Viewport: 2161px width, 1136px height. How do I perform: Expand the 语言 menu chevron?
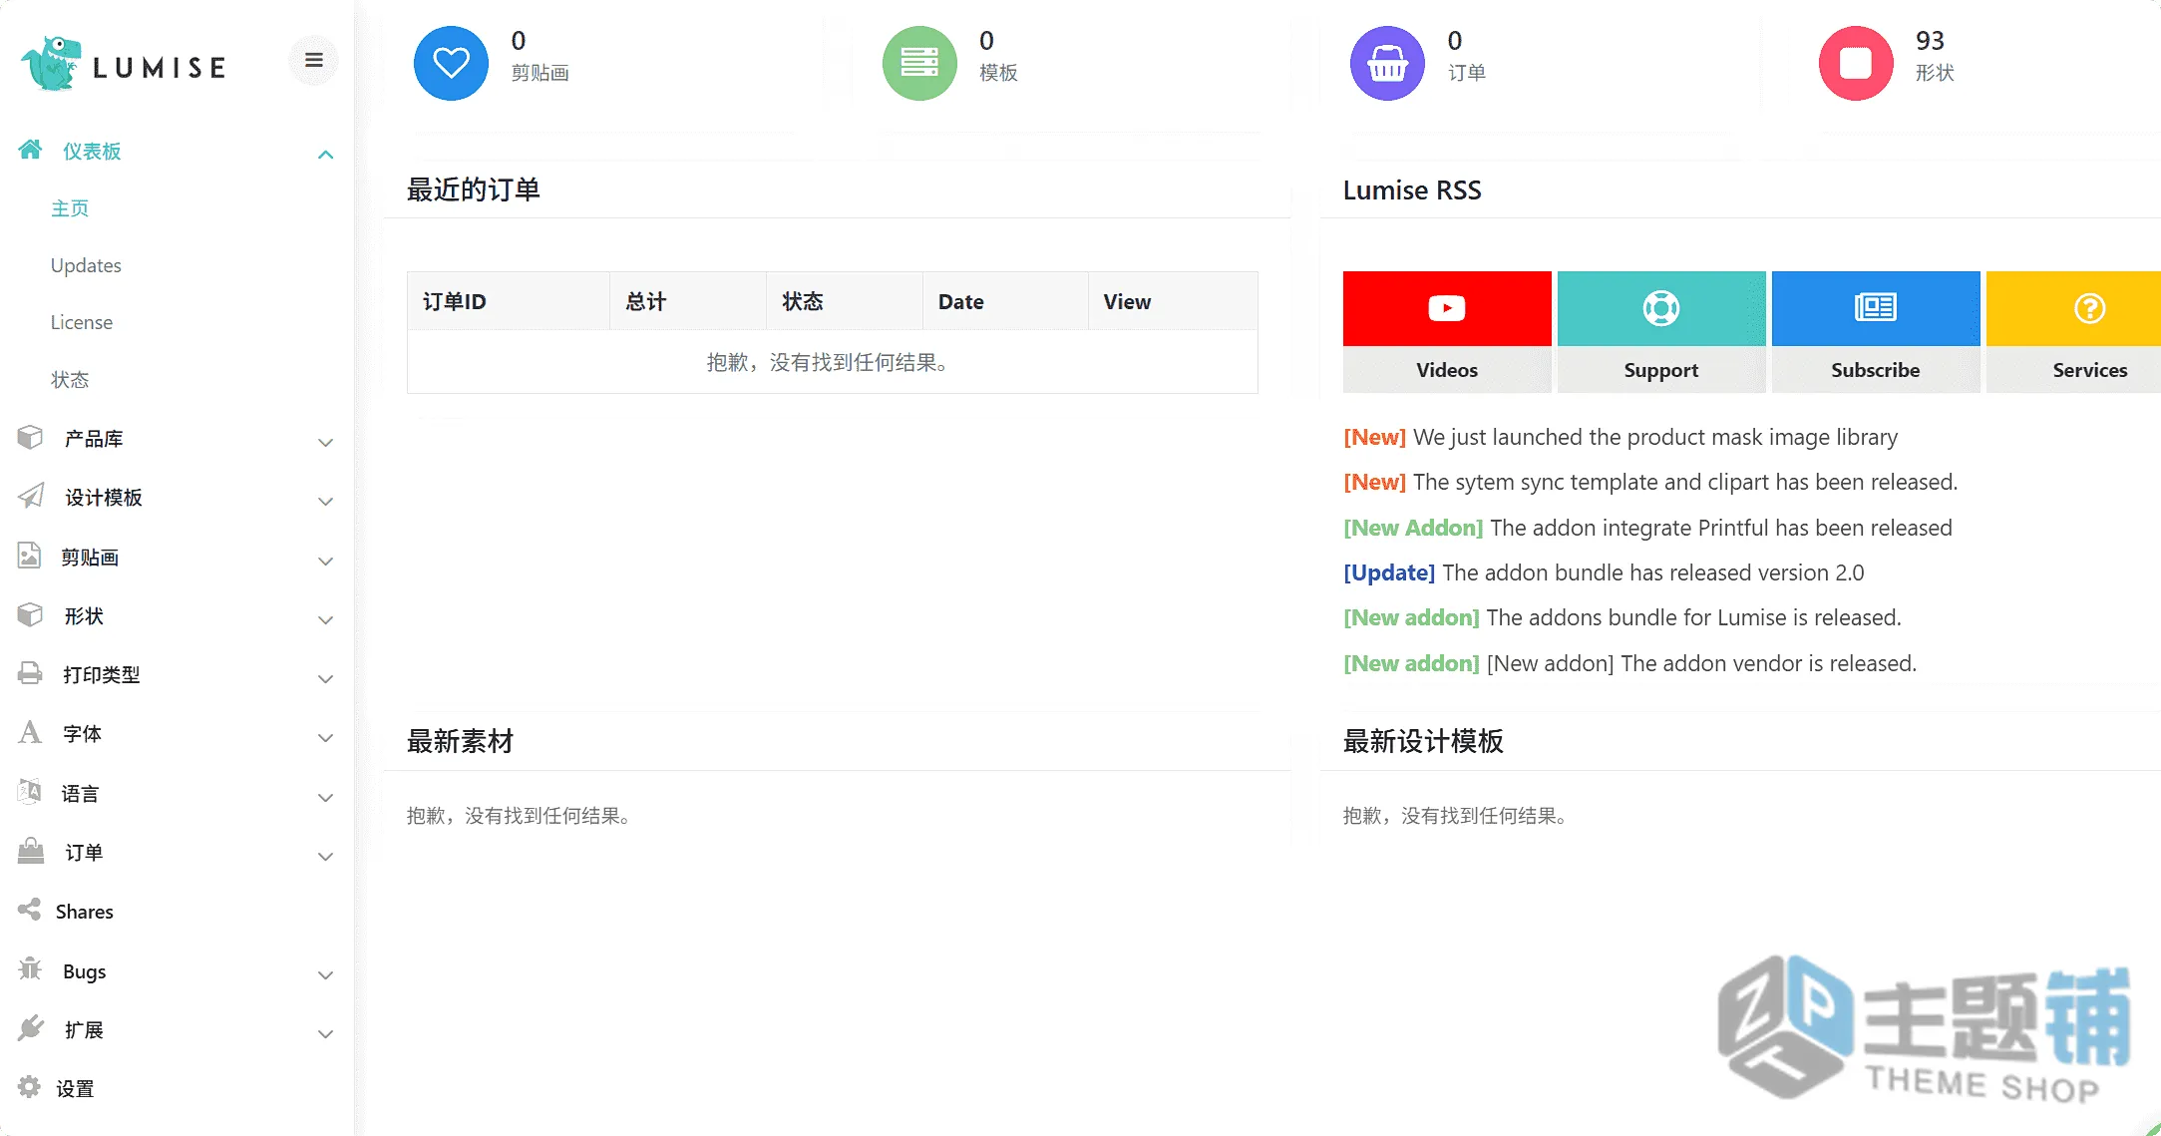pyautogui.click(x=325, y=797)
